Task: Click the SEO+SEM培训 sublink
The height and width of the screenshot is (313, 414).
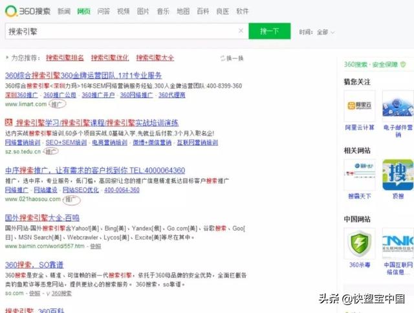Action: [x=66, y=142]
